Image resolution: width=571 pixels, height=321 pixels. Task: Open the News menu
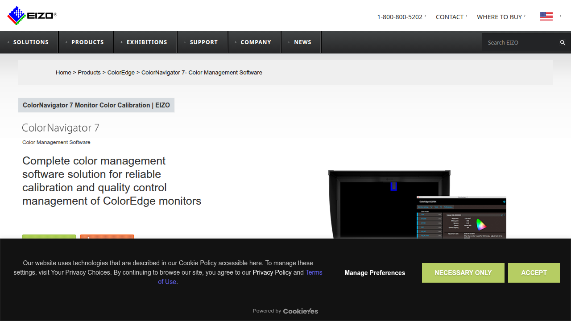click(301, 42)
